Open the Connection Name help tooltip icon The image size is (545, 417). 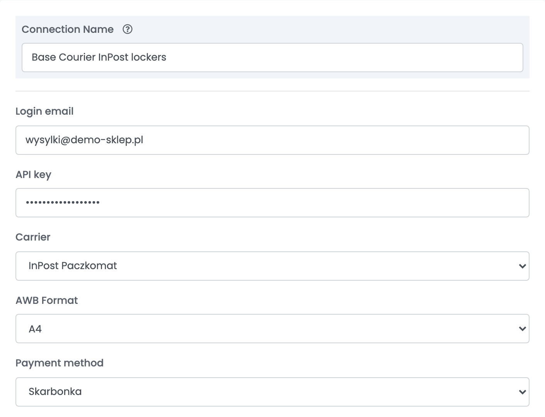click(x=128, y=29)
